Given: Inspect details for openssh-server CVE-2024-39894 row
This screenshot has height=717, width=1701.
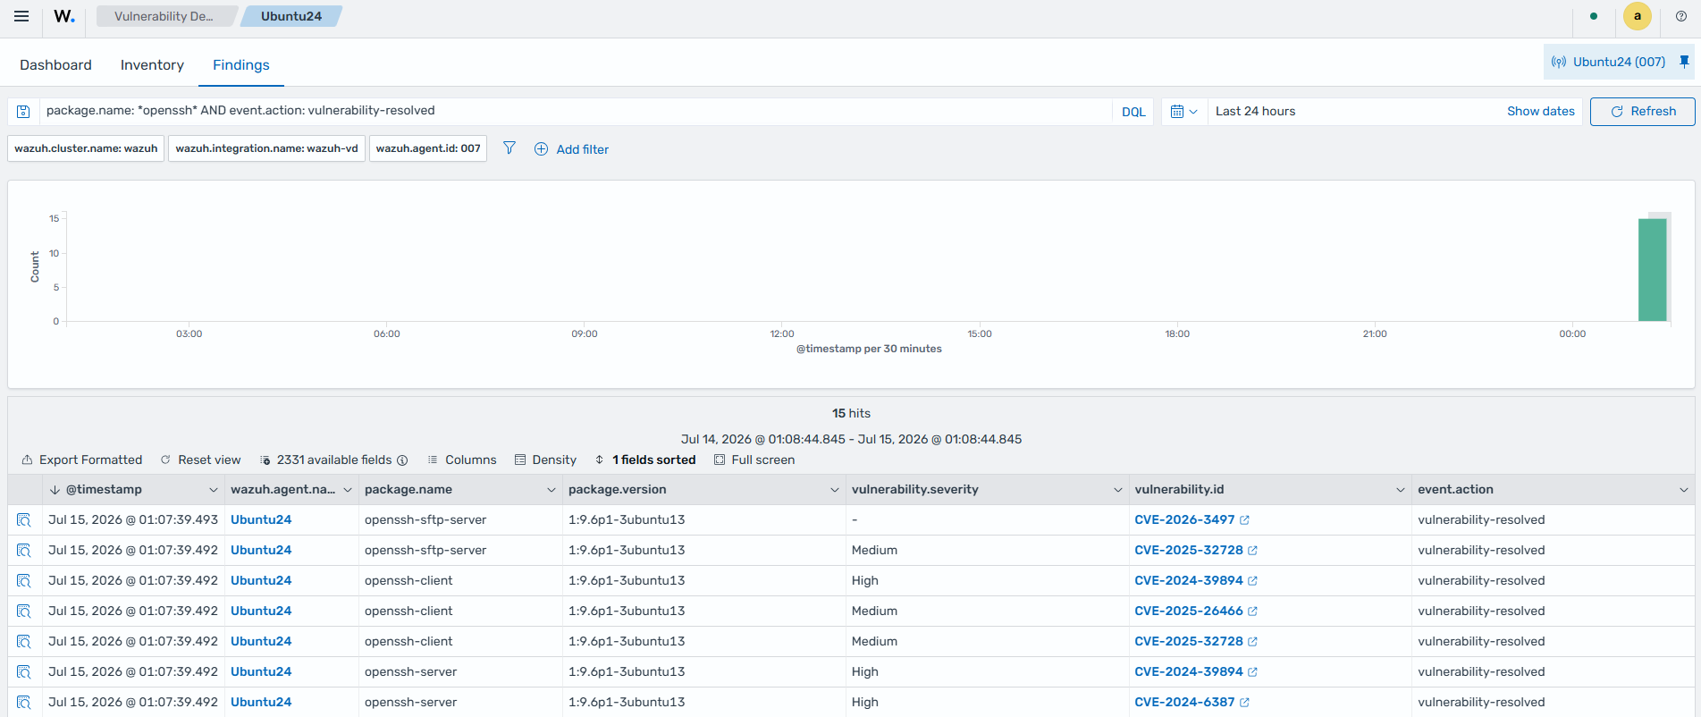Looking at the screenshot, I should click(24, 672).
